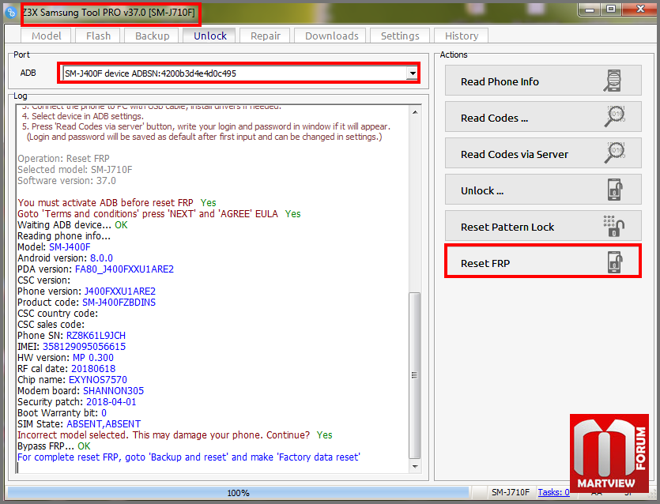660x504 pixels.
Task: Click the phone lock icon on Reset FRP
Action: click(x=614, y=262)
